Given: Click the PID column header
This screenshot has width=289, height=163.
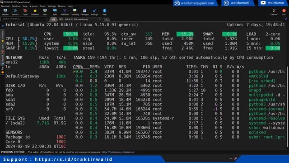Looking at the screenshot, I should pyautogui.click(x=146, y=67).
